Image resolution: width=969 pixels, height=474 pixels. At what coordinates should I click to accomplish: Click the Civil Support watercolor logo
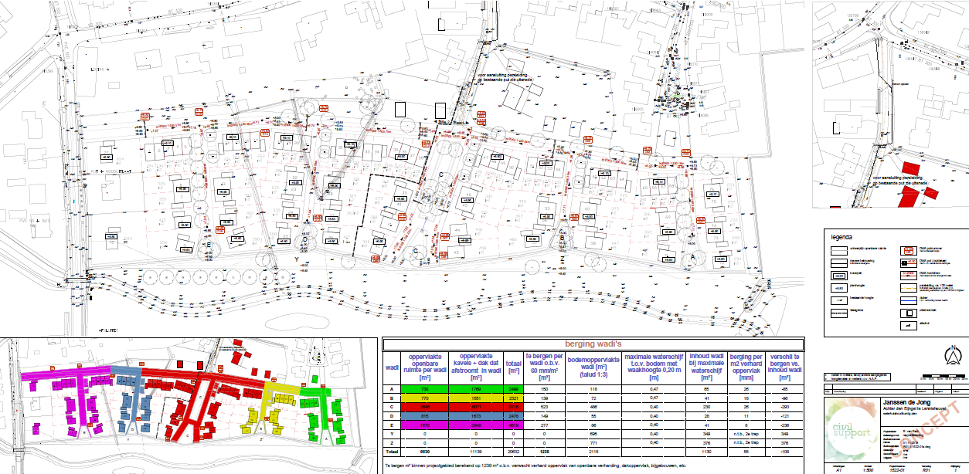[851, 431]
